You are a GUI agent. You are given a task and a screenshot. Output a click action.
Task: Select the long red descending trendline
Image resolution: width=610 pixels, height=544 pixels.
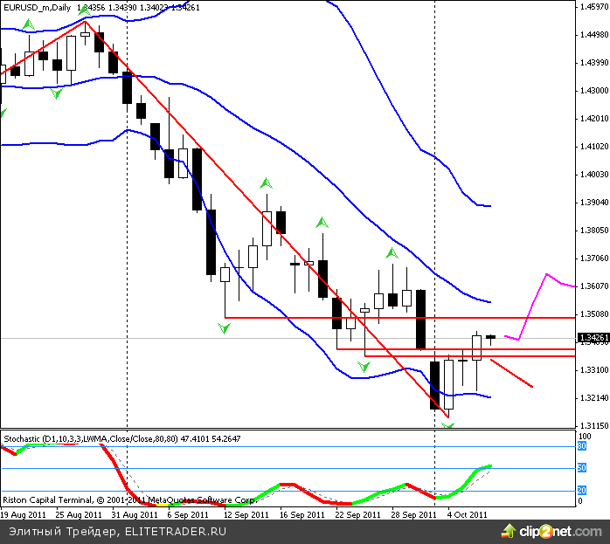point(262,210)
